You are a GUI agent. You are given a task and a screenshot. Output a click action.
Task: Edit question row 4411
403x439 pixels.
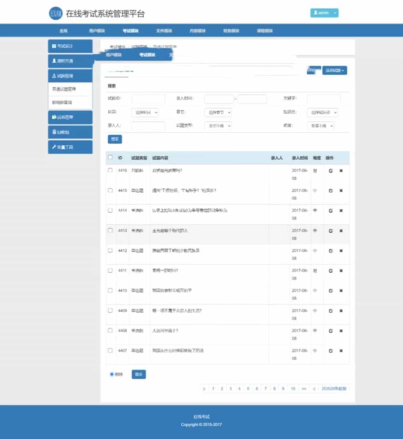coord(331,271)
